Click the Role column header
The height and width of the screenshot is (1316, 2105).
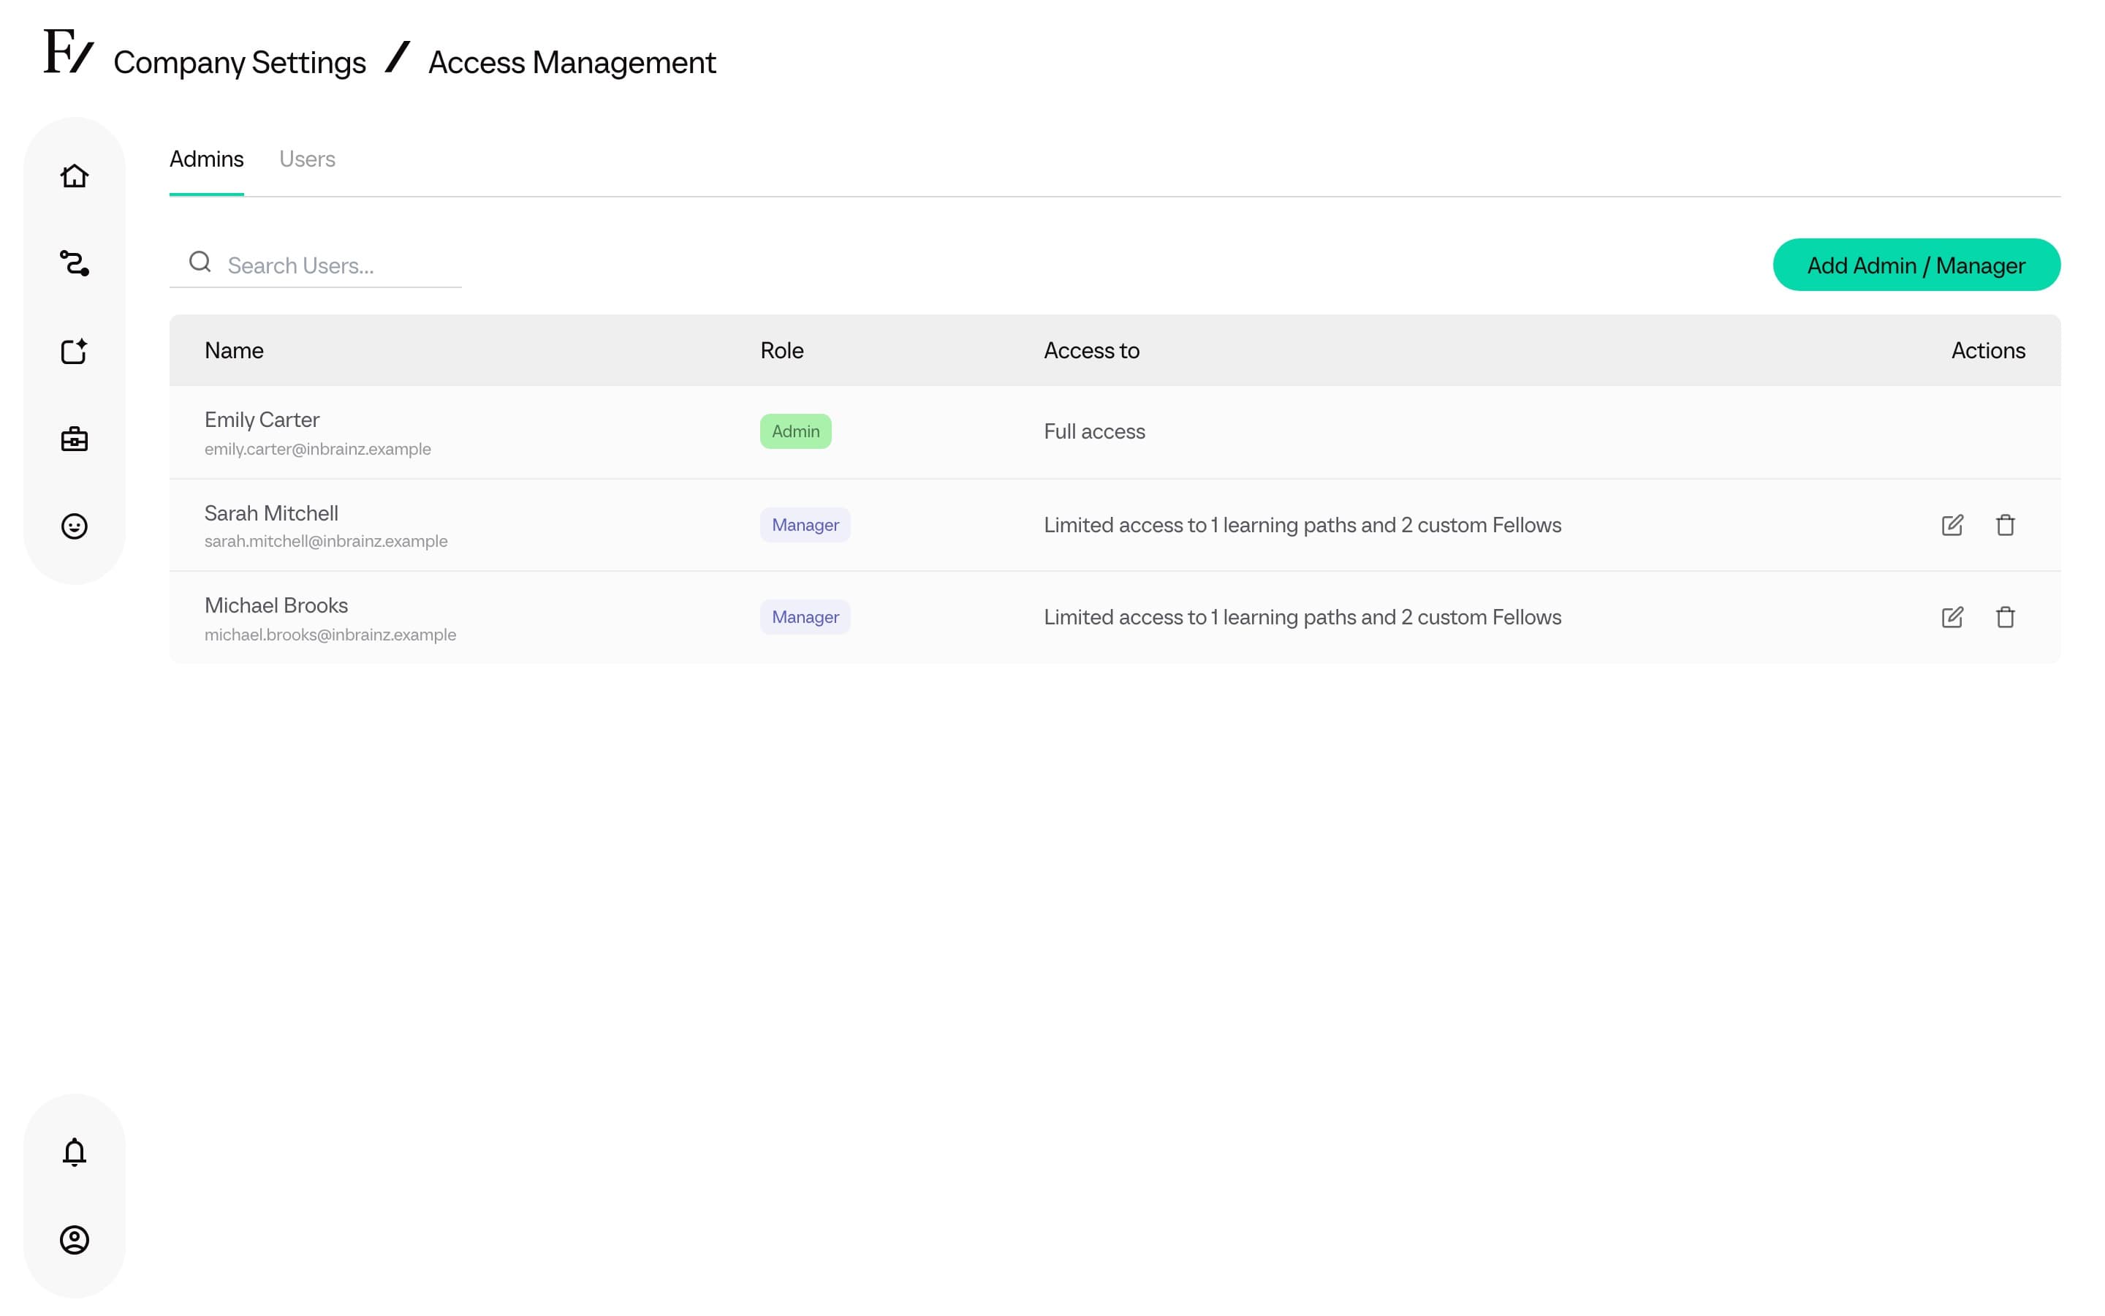click(x=781, y=351)
